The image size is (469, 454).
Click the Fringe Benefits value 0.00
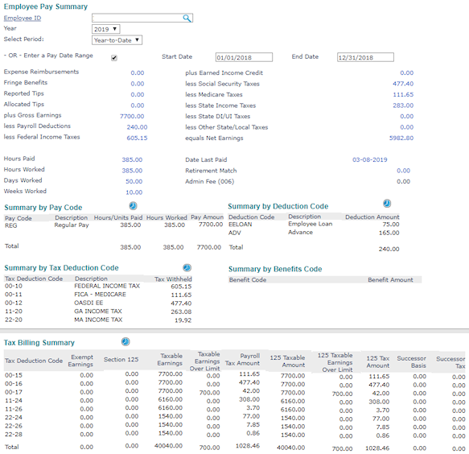click(138, 84)
